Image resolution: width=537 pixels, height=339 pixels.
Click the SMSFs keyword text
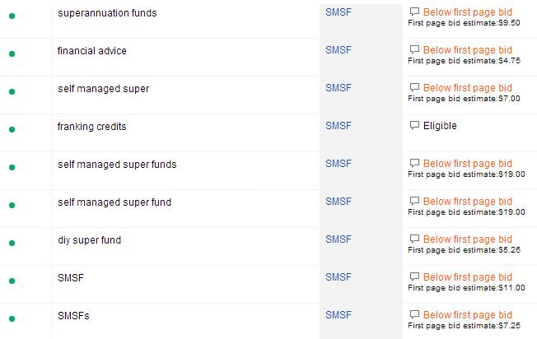72,315
